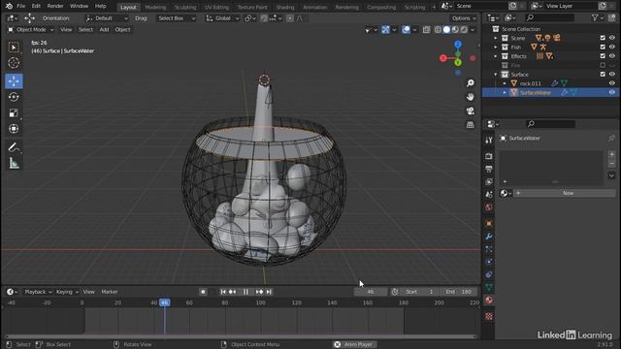Open the viewport Add menu
Screen dimensions: 621x349
click(x=104, y=30)
